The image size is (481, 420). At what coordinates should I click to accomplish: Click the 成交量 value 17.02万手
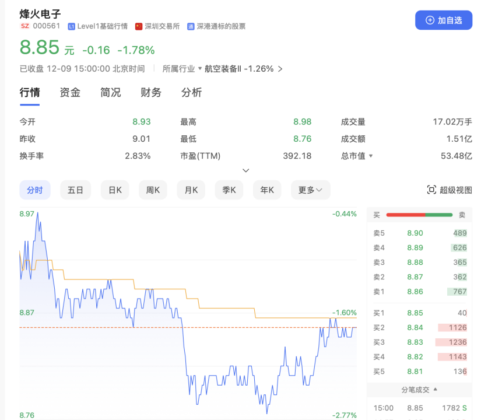[452, 122]
